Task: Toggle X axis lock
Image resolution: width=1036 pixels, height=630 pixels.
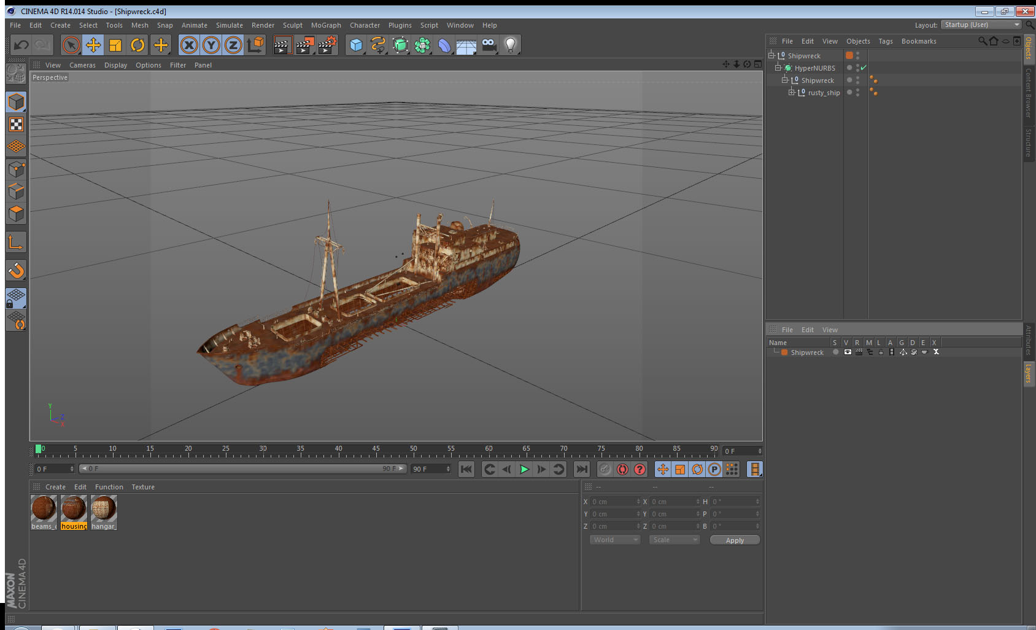Action: (x=189, y=45)
